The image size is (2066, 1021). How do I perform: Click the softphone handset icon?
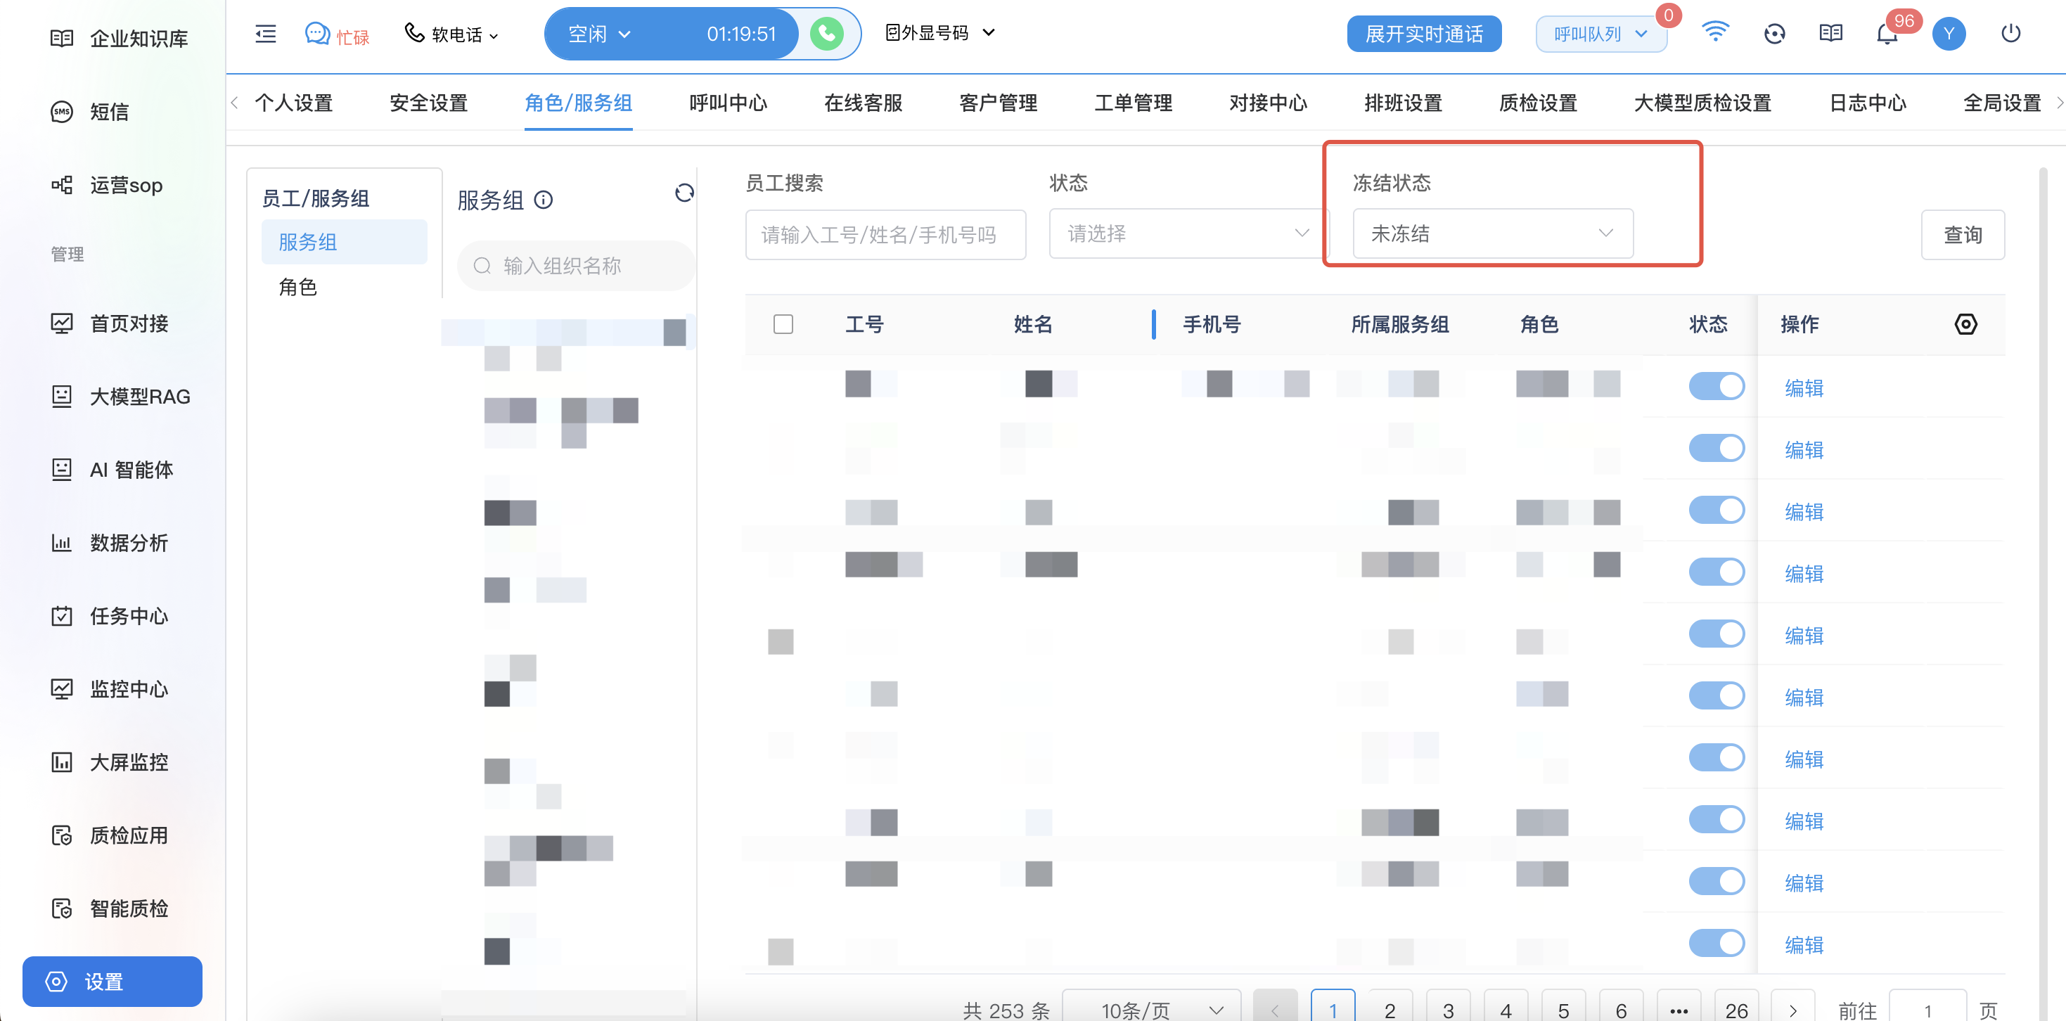tap(414, 33)
